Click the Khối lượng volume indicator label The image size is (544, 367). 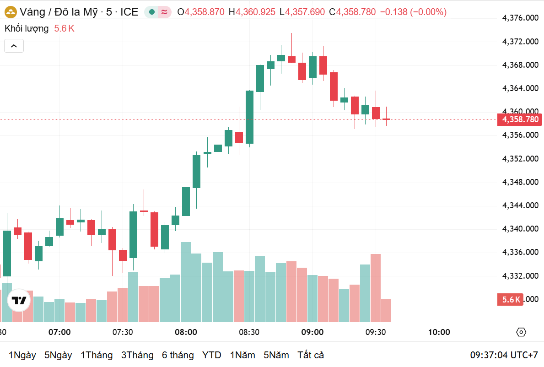27,28
